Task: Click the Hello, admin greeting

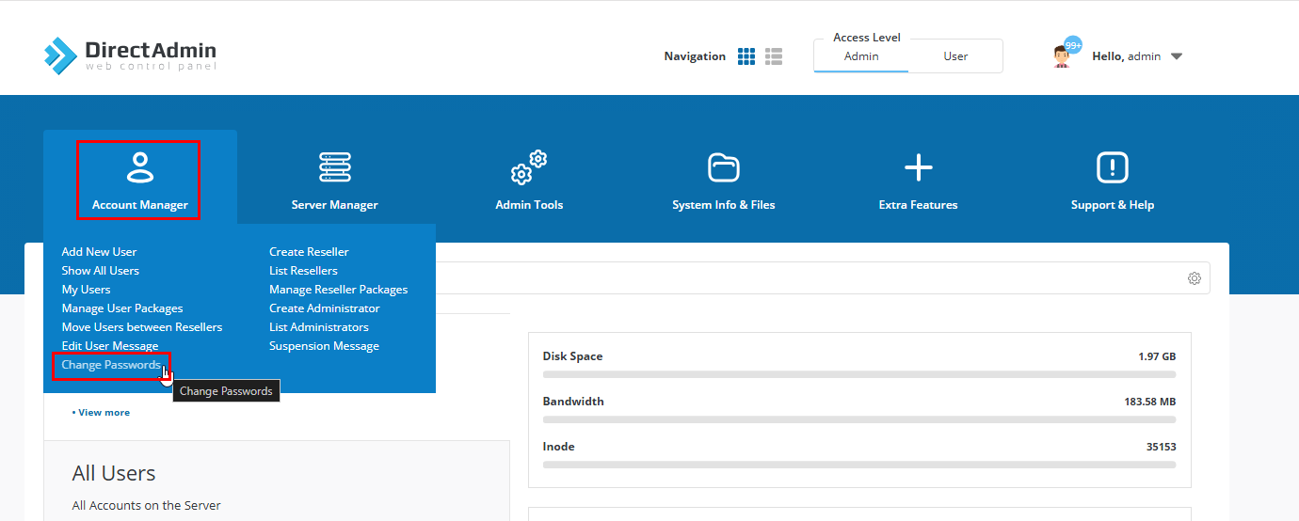Action: pos(1126,56)
